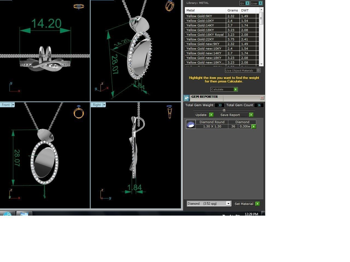
Task: Click the round diamond gem thumbnail
Action: [x=191, y=124]
